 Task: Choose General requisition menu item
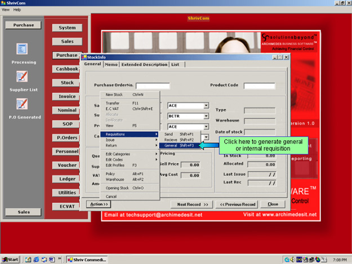[179, 145]
